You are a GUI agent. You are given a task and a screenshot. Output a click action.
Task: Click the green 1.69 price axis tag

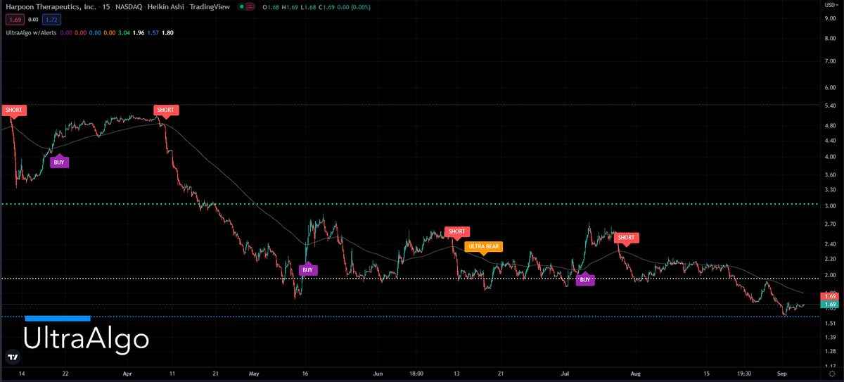[x=829, y=305]
